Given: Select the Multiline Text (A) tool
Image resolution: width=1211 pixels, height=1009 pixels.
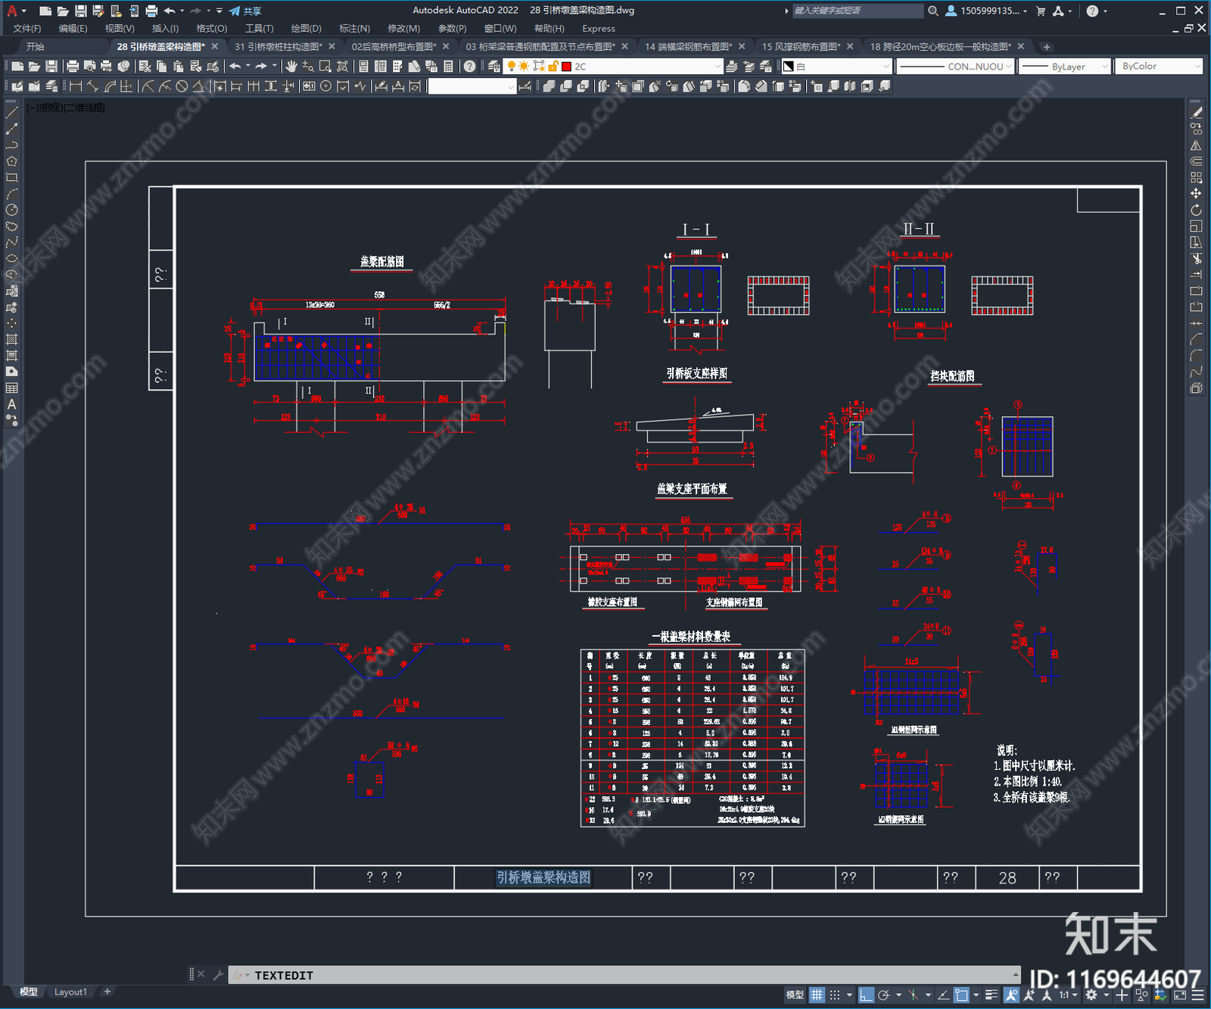Looking at the screenshot, I should [x=11, y=404].
